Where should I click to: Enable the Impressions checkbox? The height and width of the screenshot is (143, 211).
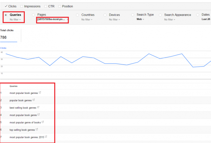point(21,6)
